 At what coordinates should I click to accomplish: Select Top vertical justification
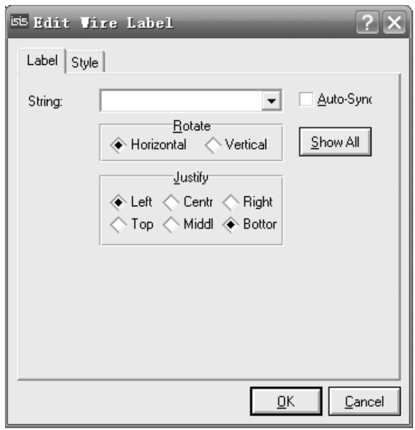118,224
